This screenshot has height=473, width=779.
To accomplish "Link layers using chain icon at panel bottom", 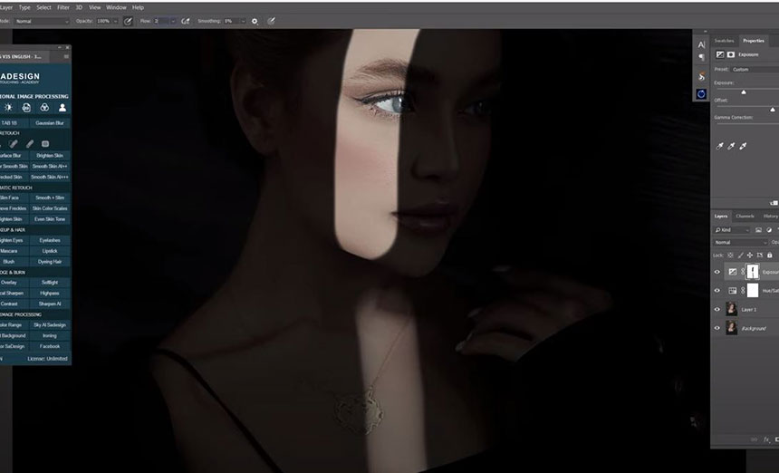I will [x=755, y=439].
